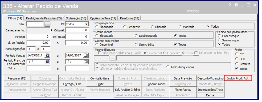The width and height of the screenshot is (262, 102).
Task: Click the Pesquisar (F3) button
Action: coord(17,78)
